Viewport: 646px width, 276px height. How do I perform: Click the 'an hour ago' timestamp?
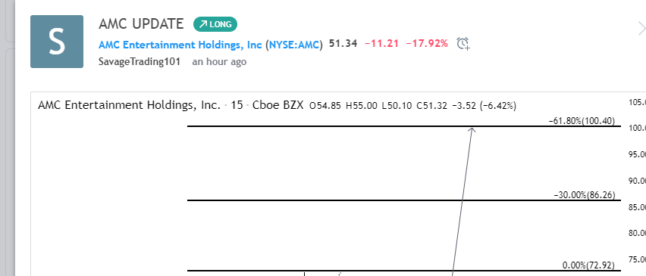click(219, 62)
